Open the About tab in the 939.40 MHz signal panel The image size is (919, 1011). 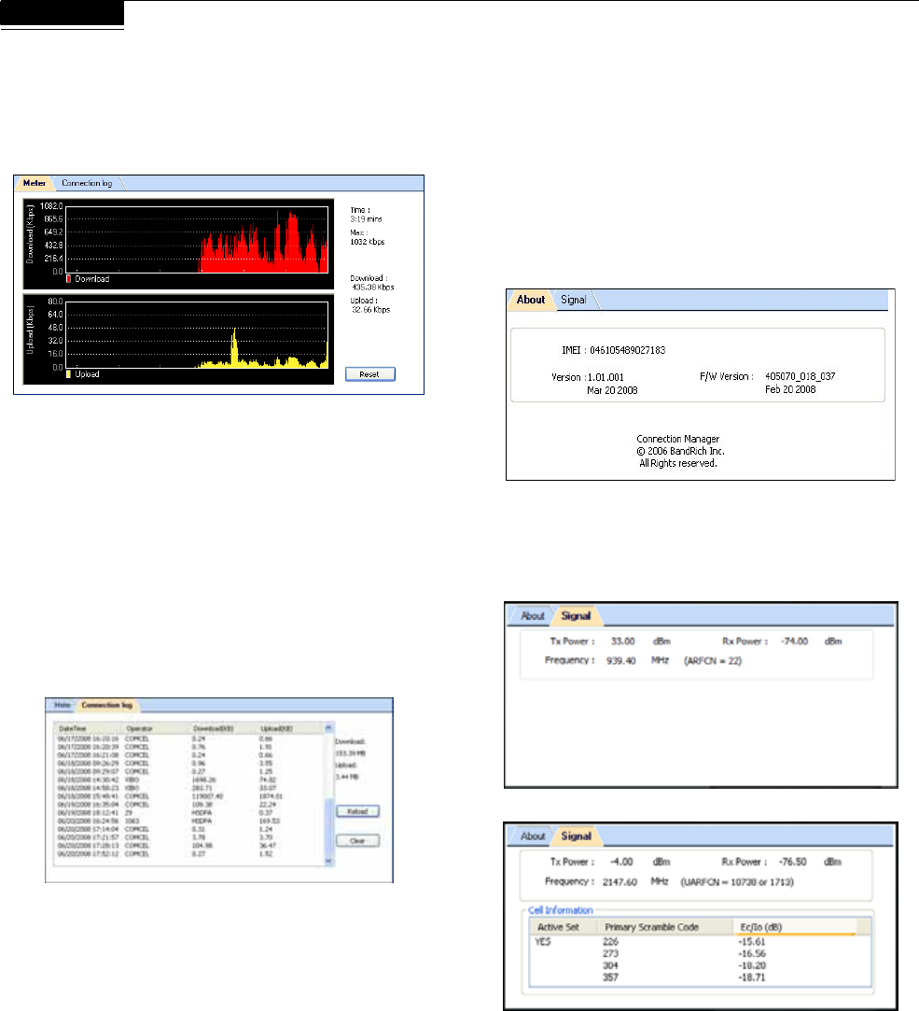(x=533, y=616)
